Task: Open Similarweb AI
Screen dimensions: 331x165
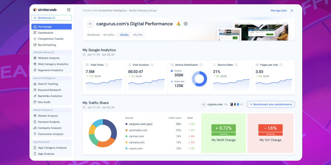Action: pyautogui.click(x=52, y=18)
